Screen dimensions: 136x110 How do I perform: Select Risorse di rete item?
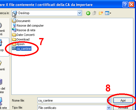24,30
